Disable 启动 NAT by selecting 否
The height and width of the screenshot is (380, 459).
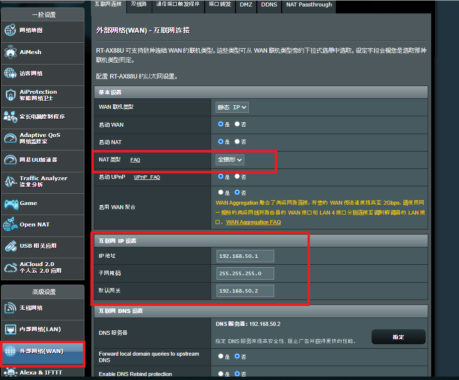coord(237,142)
